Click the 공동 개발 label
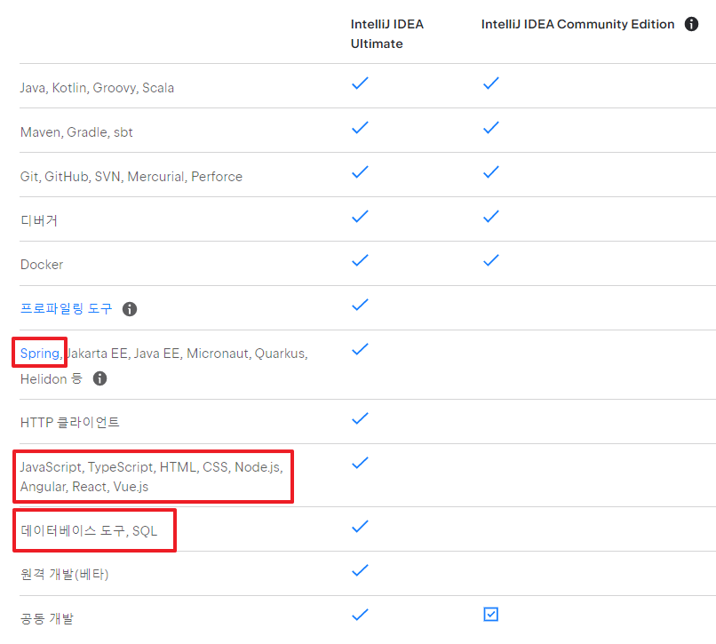716x644 pixels. (46, 618)
